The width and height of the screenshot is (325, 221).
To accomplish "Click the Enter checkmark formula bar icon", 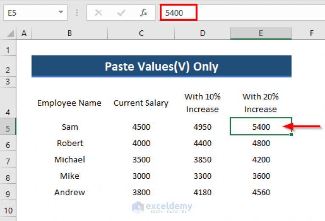I will pos(121,13).
